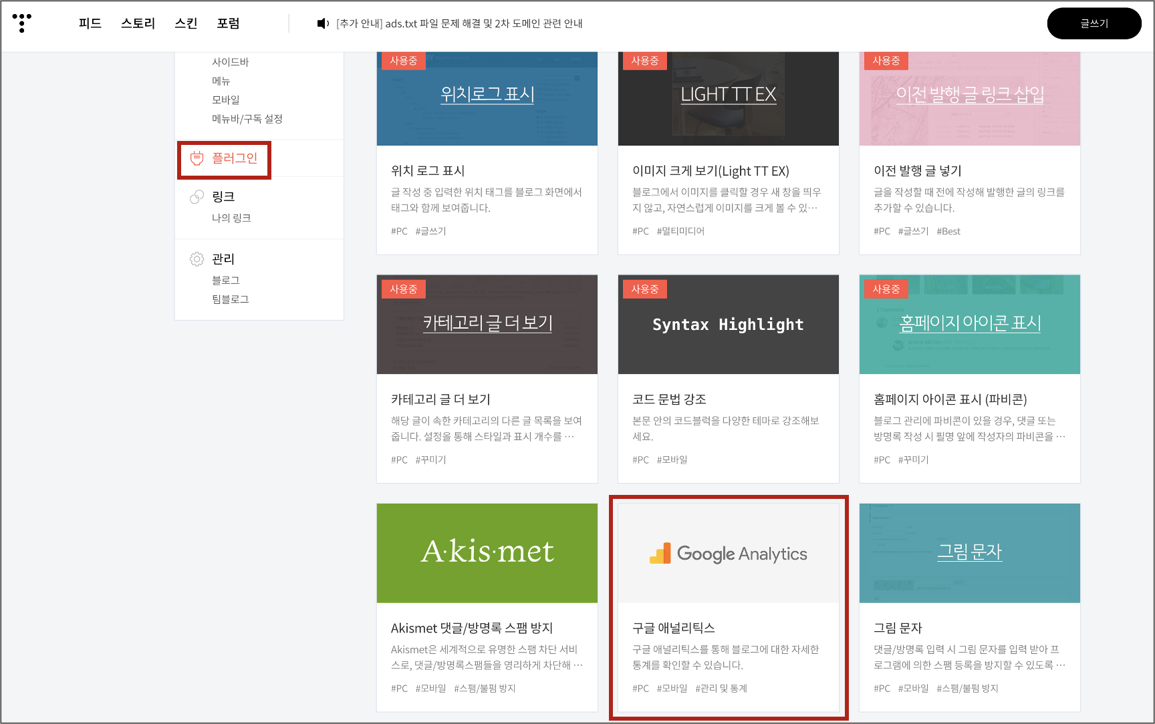1155x724 pixels.
Task: Click the 링크 chain icon
Action: tap(197, 196)
